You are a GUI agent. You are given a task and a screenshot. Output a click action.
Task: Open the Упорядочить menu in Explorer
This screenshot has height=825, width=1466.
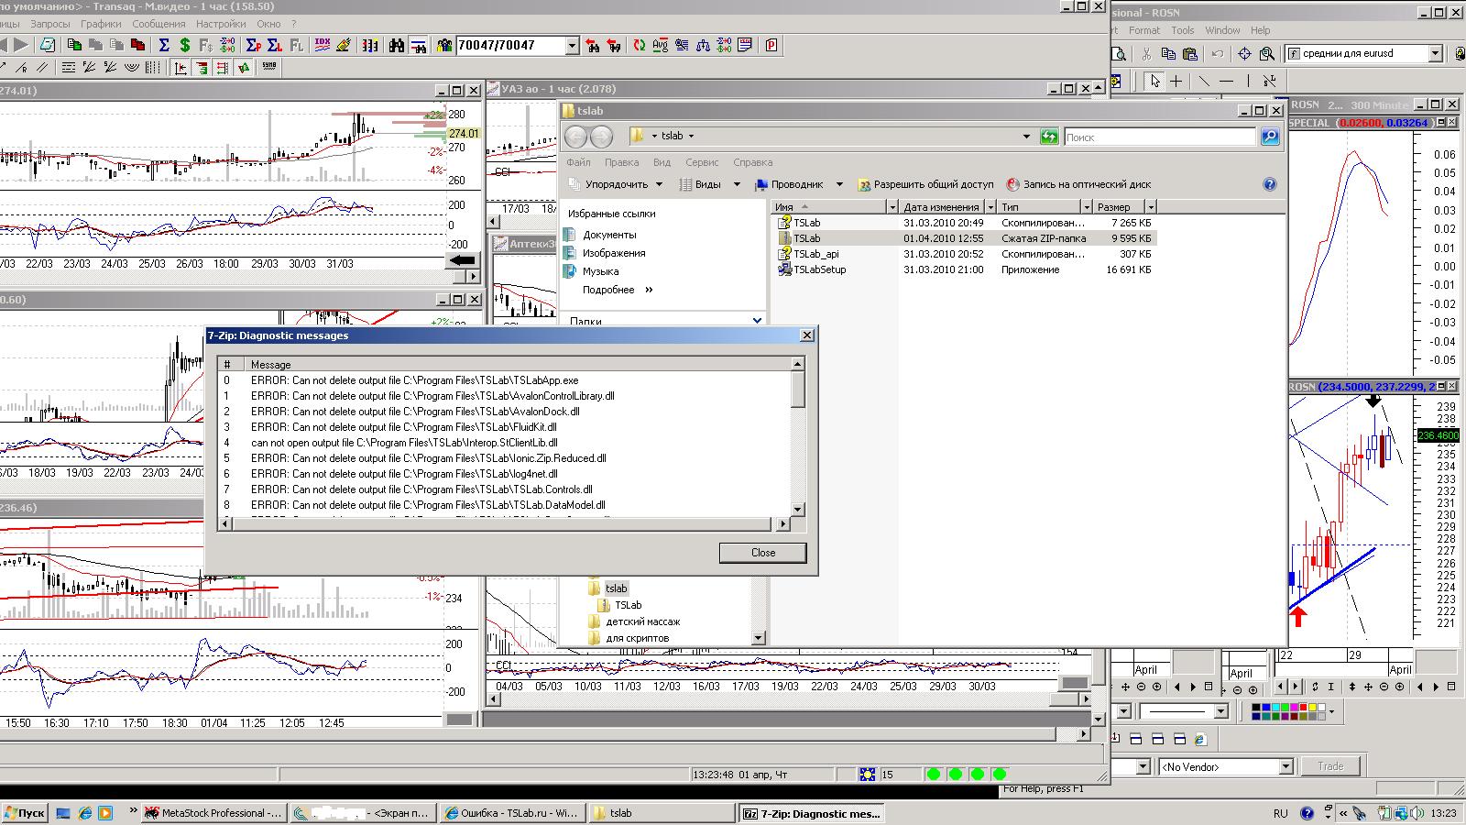[616, 184]
